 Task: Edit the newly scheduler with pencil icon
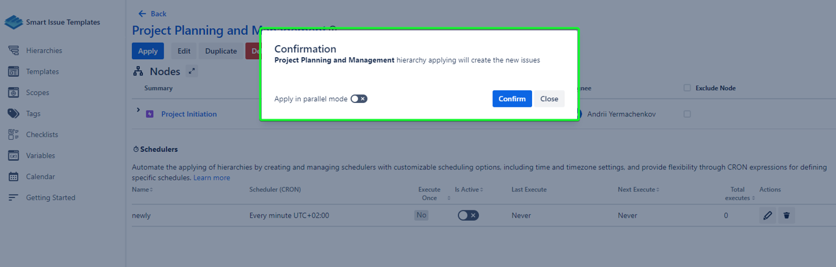tap(768, 215)
